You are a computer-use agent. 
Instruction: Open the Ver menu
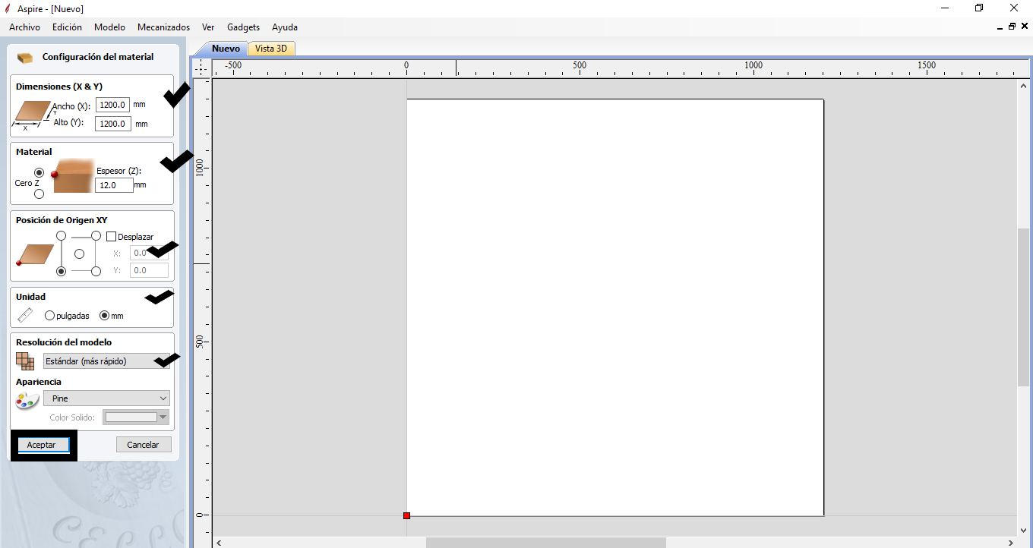pyautogui.click(x=208, y=27)
